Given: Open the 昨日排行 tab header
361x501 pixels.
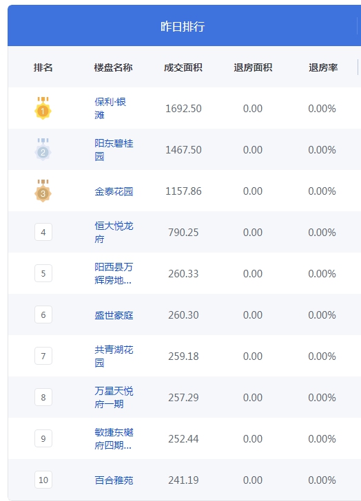Looking at the screenshot, I should [x=183, y=26].
